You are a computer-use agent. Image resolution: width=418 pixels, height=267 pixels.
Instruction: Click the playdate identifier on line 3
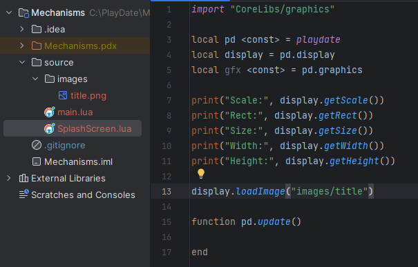[318, 40]
